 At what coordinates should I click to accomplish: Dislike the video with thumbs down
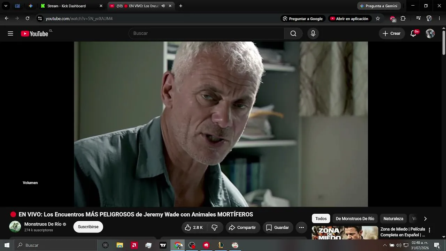tap(215, 228)
